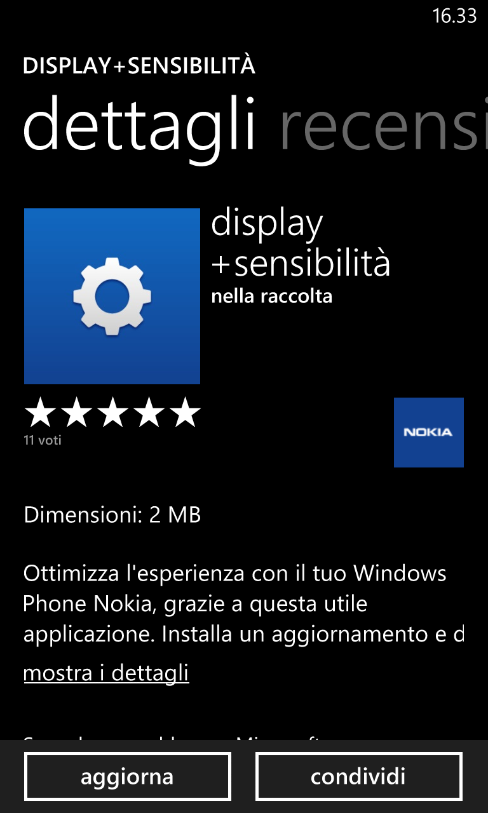This screenshot has width=488, height=813.
Task: Tap the blue gear app tile
Action: coord(112,296)
